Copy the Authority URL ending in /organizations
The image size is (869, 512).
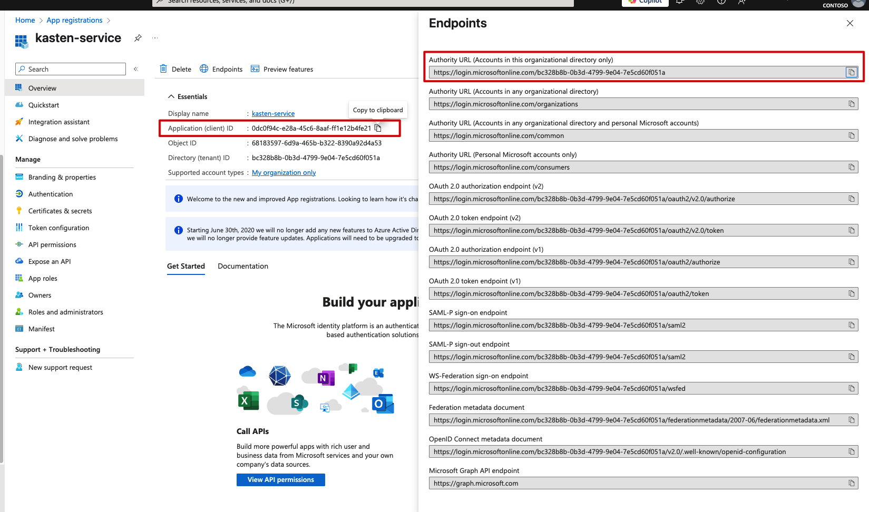852,104
